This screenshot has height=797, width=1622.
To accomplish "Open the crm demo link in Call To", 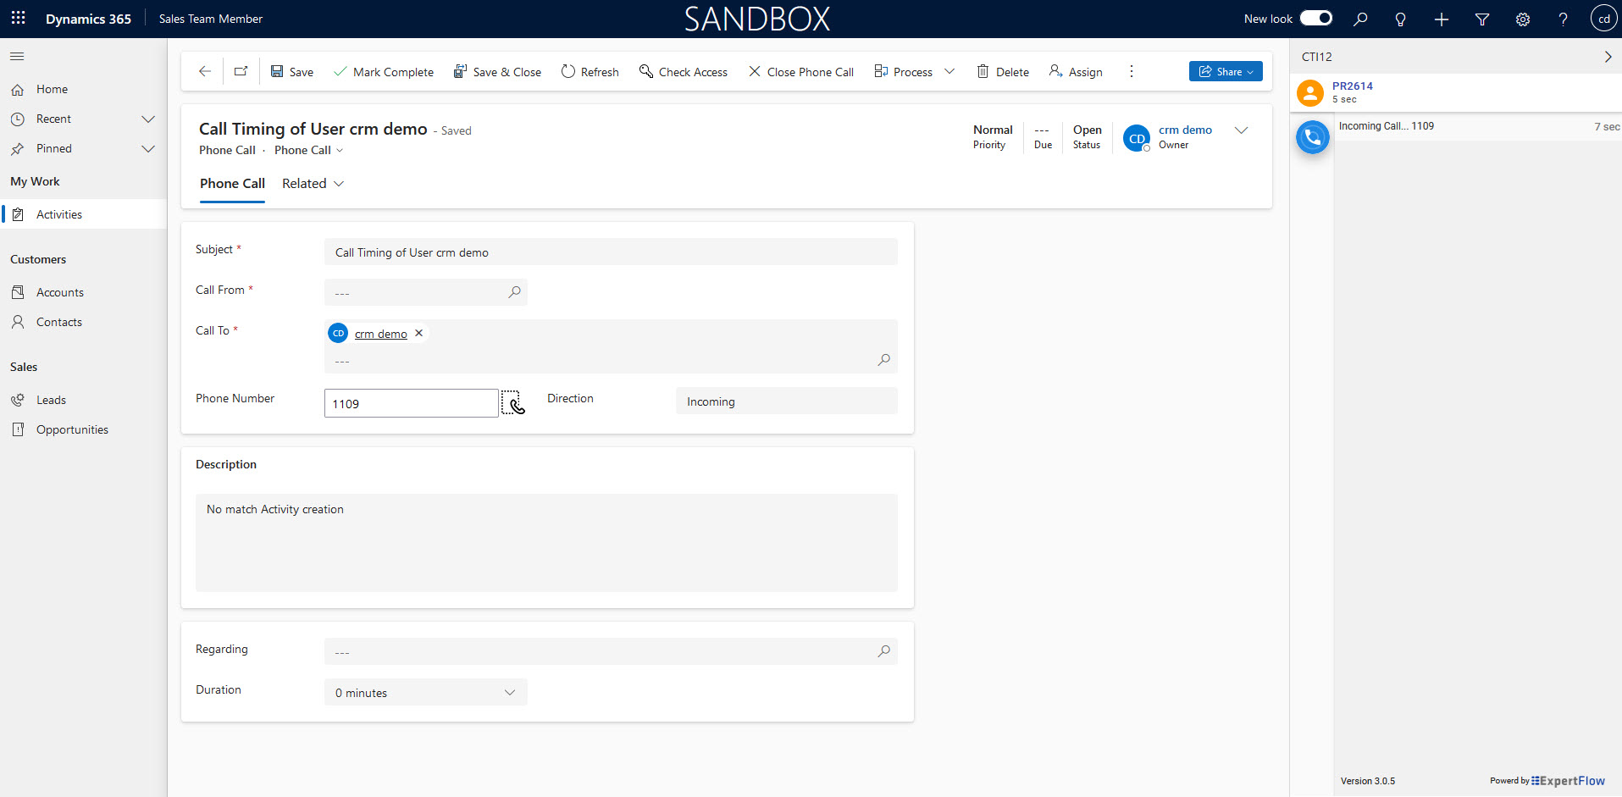I will [x=380, y=335].
